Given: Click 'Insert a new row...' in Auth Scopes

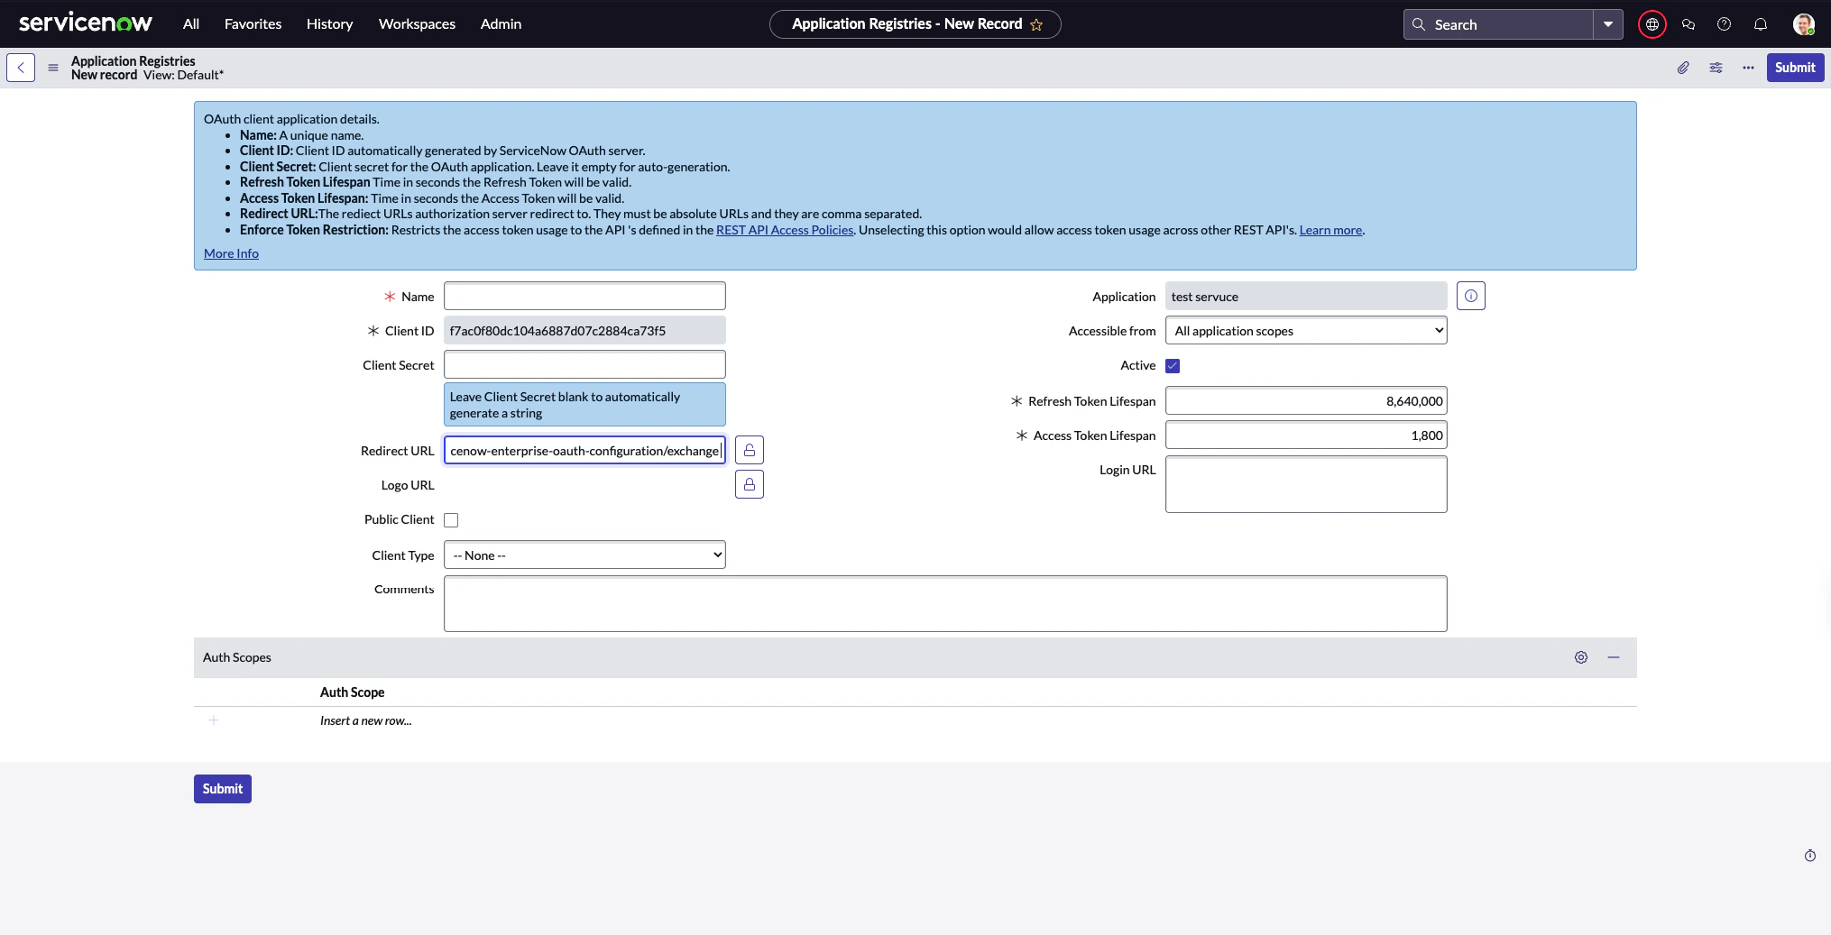Looking at the screenshot, I should (x=365, y=720).
